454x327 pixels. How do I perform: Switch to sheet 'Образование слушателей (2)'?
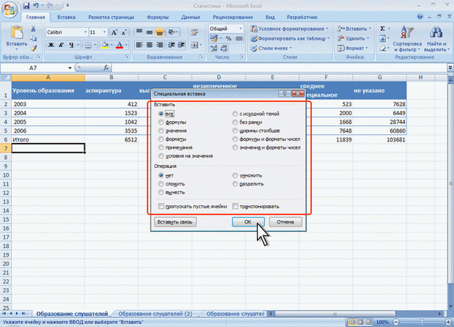coord(155,314)
